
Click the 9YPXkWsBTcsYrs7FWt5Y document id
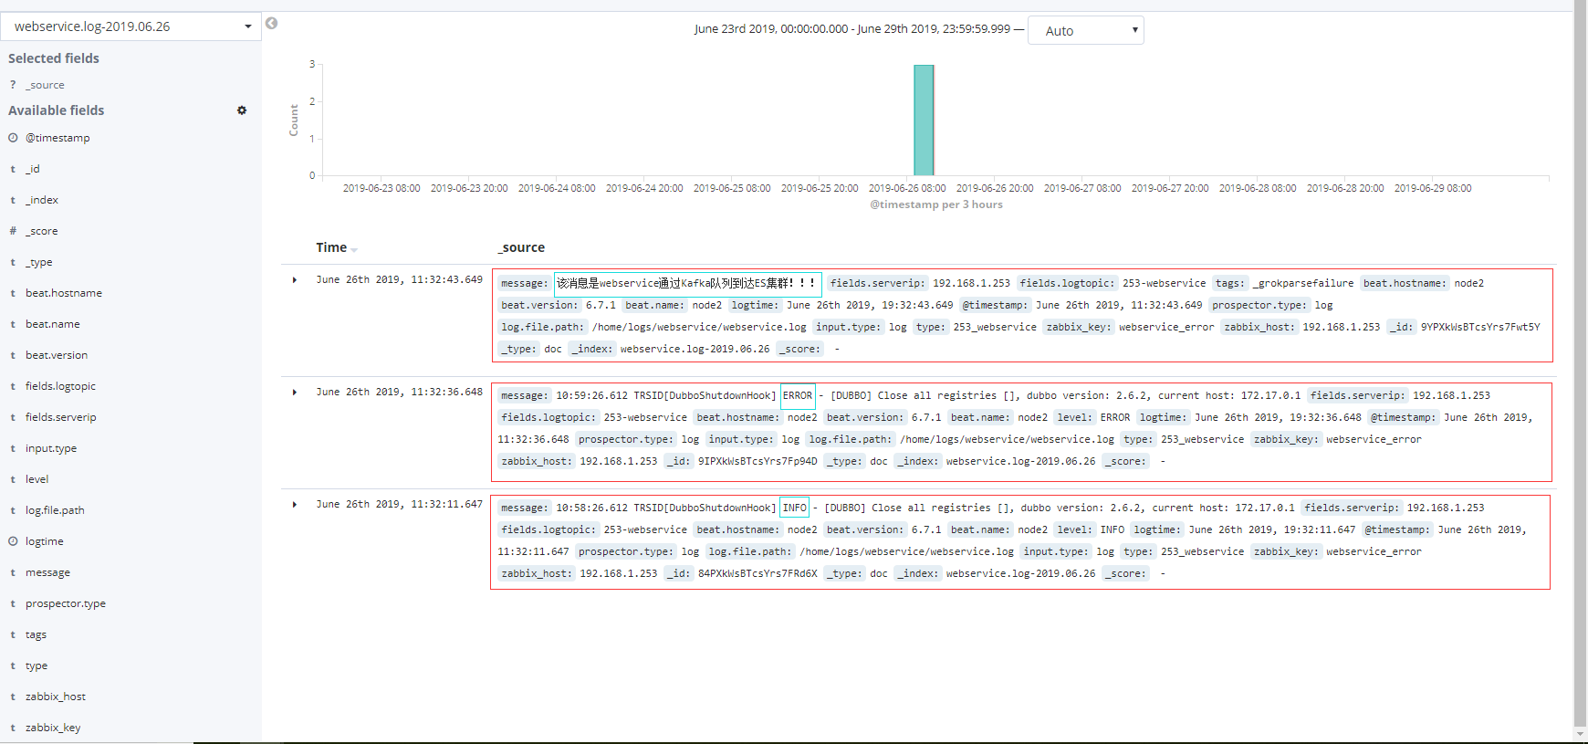click(1480, 328)
